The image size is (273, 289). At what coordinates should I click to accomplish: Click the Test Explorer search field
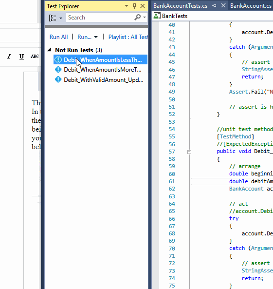point(100,18)
